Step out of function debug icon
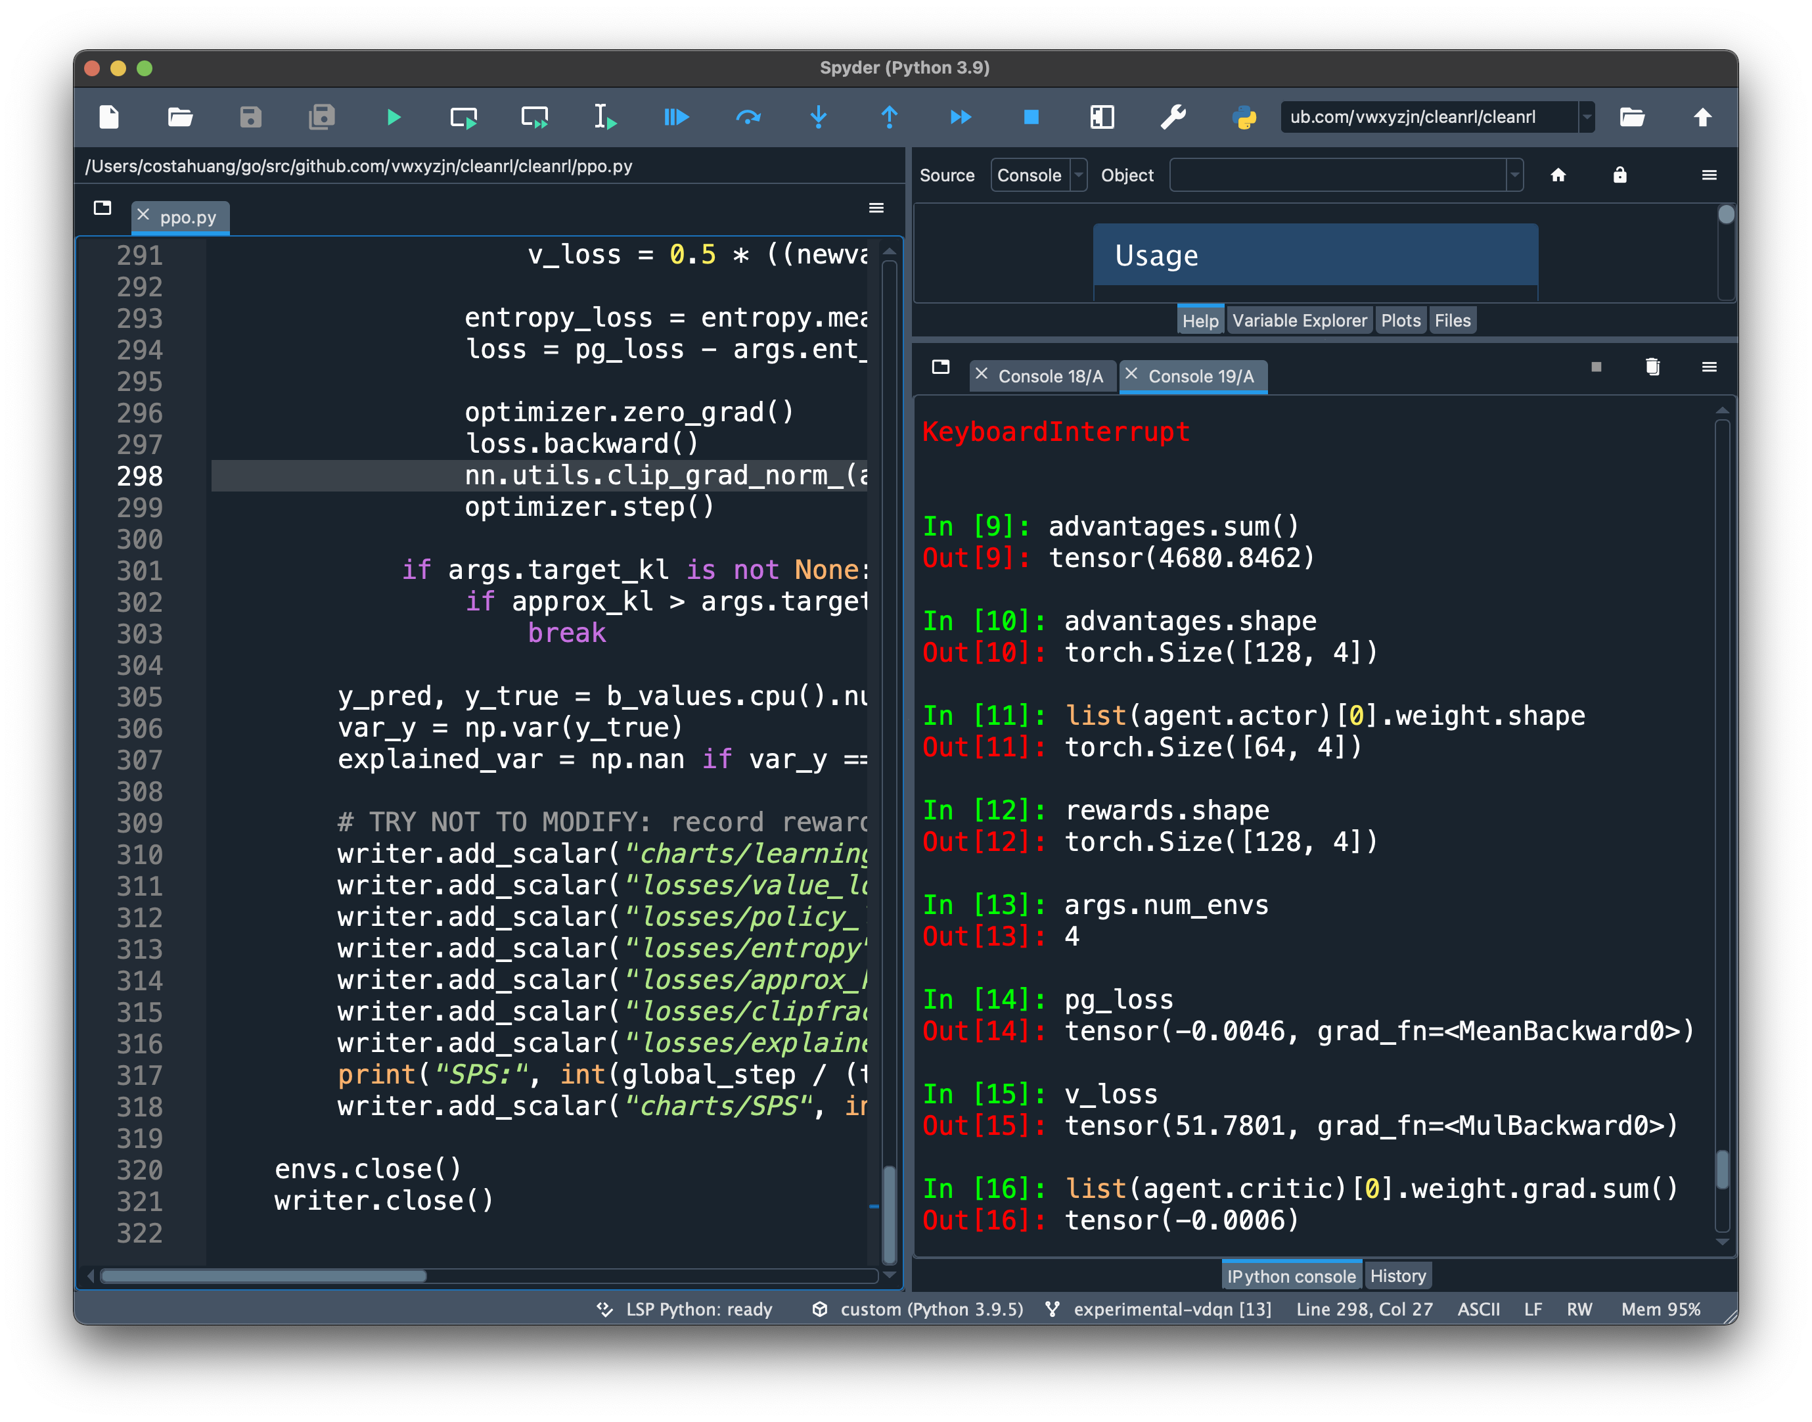Viewport: 1812px width, 1422px height. [890, 118]
